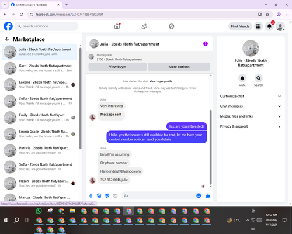
Task: Open the Chrome tab search dropdown
Action: coord(5,5)
